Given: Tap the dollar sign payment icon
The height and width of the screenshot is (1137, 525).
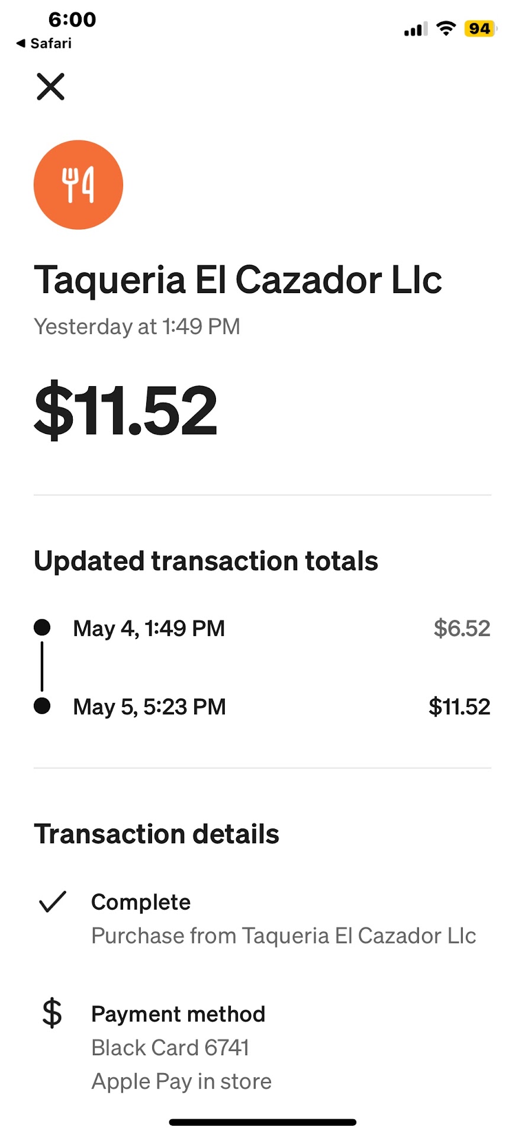Looking at the screenshot, I should pos(52,1013).
